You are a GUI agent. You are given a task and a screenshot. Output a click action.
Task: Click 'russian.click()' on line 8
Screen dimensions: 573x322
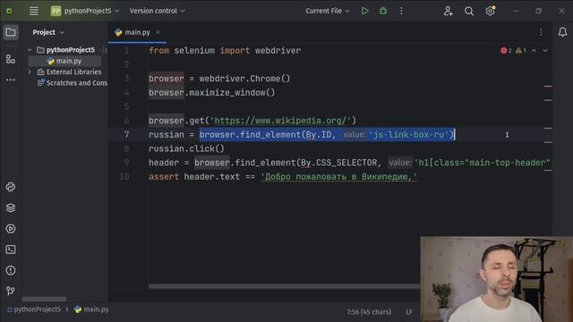[x=186, y=148]
